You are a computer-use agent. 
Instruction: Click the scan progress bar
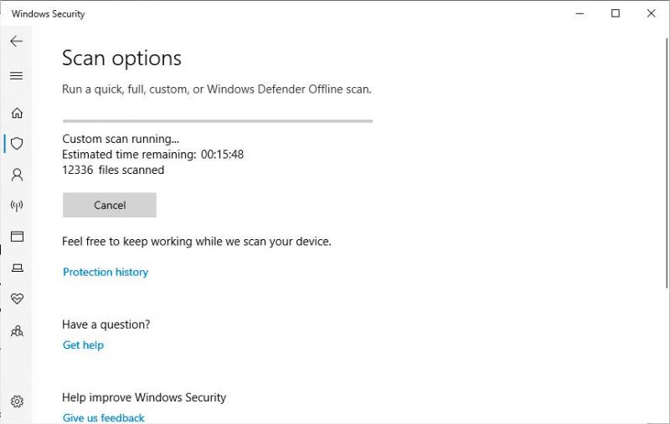click(217, 121)
